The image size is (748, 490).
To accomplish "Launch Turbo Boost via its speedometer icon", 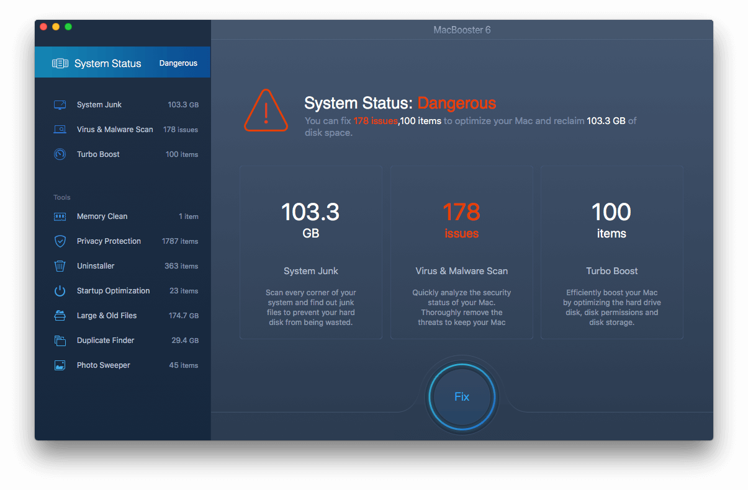I will tap(59, 154).
